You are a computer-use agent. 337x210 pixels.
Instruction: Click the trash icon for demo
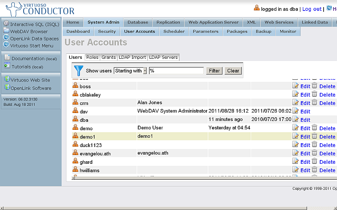(x=314, y=128)
